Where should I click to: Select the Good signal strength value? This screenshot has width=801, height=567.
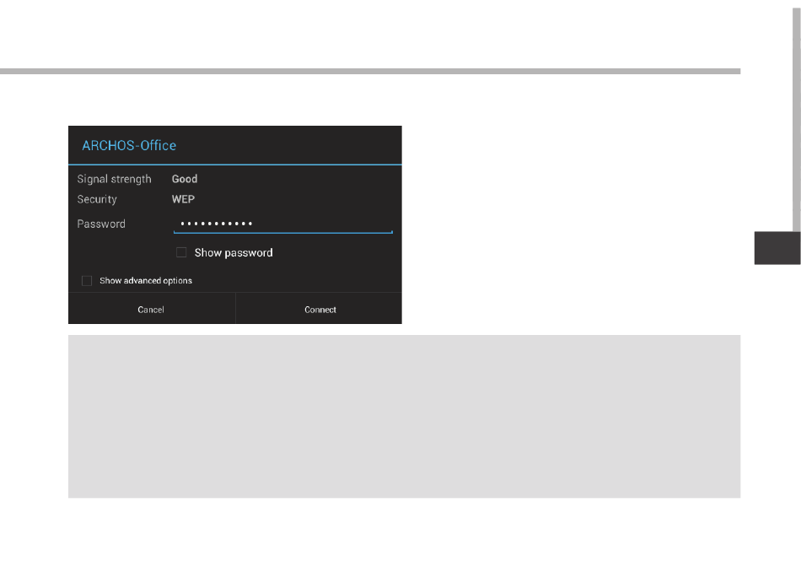point(185,179)
